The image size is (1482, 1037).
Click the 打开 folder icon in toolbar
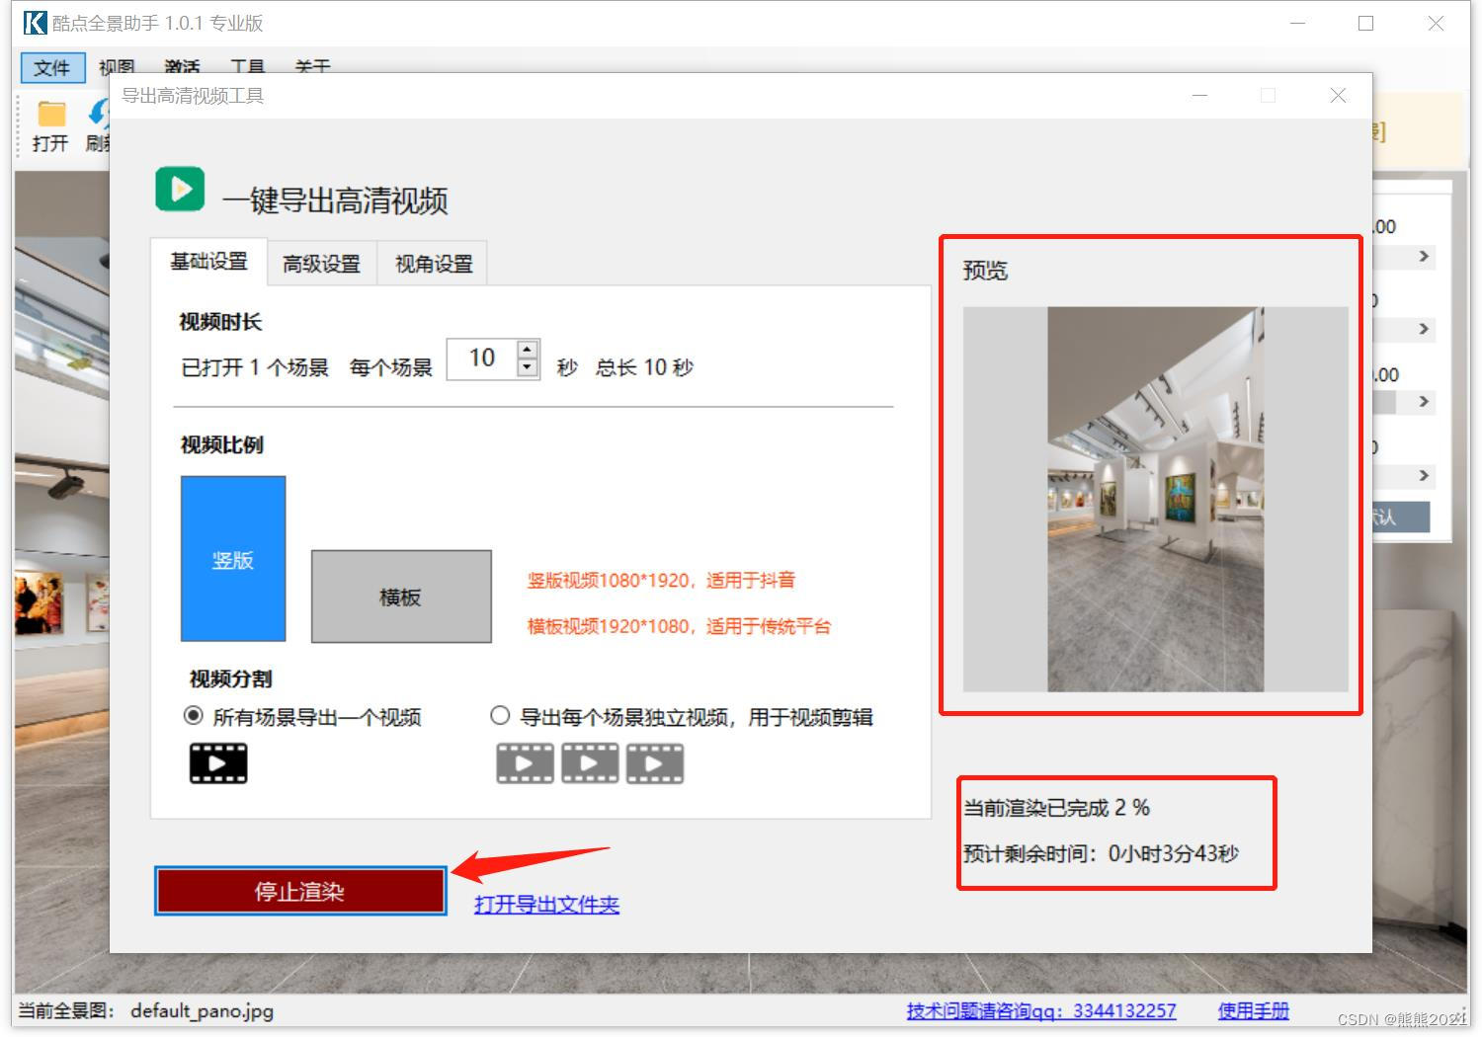coord(50,115)
